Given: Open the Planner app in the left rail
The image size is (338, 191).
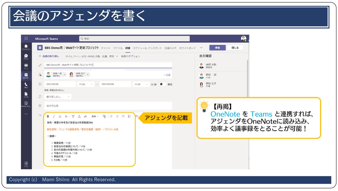Looking at the screenshot, I should point(26,104).
